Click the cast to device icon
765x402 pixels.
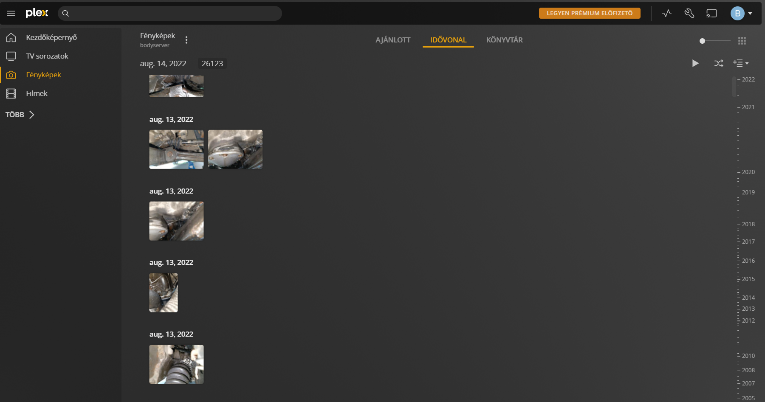click(711, 13)
